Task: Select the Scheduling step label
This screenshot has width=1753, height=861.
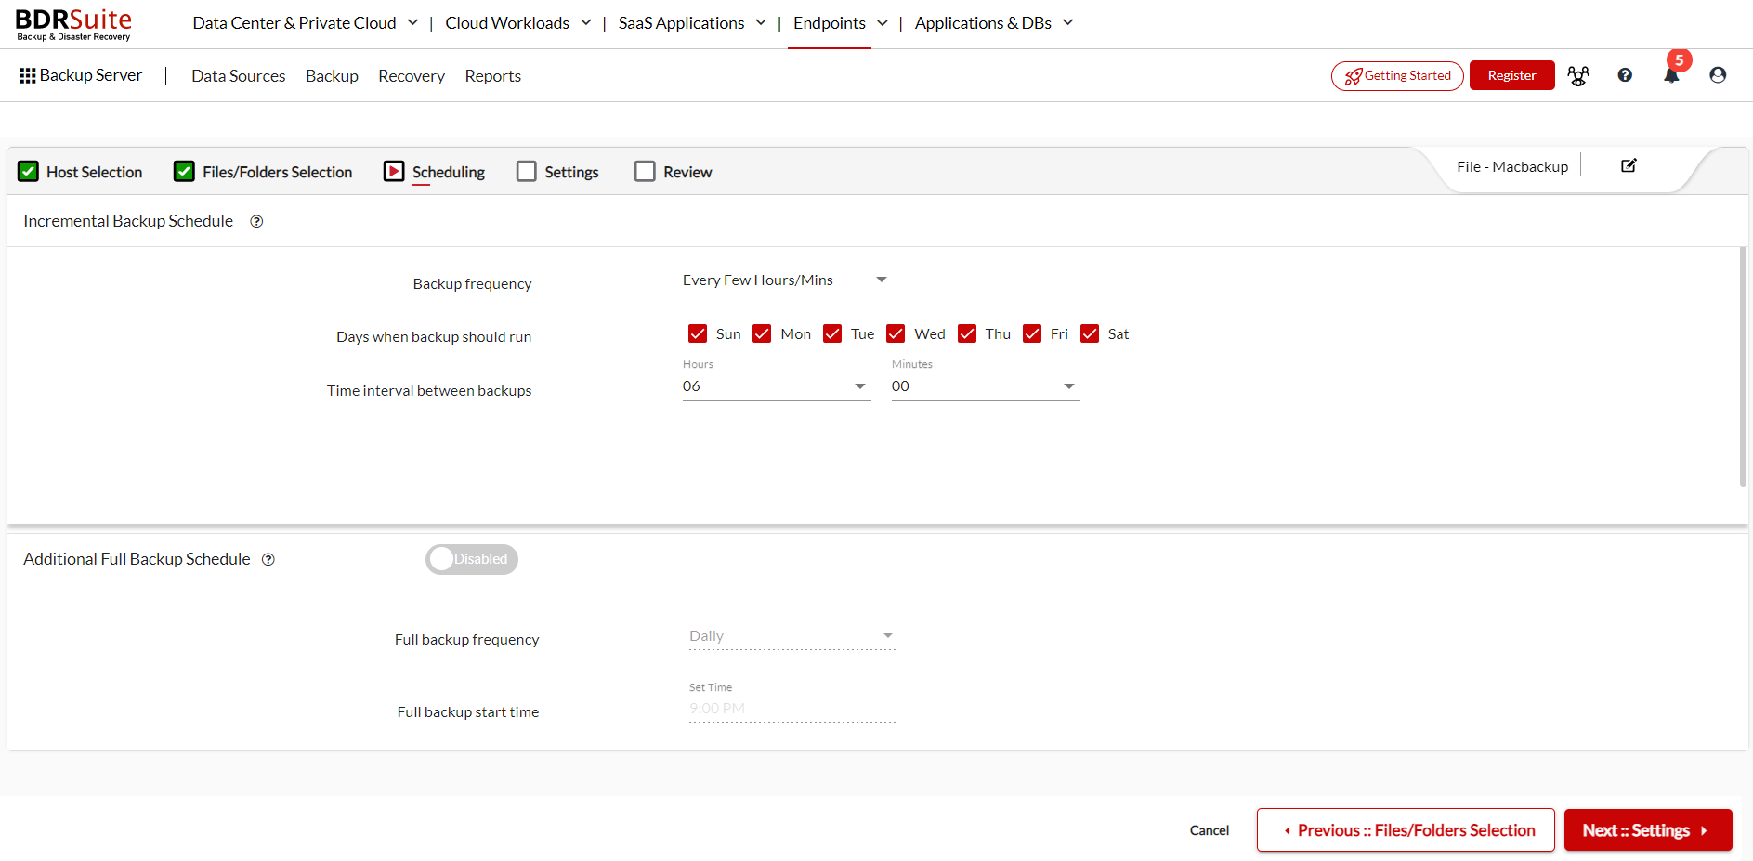Action: pos(449,173)
